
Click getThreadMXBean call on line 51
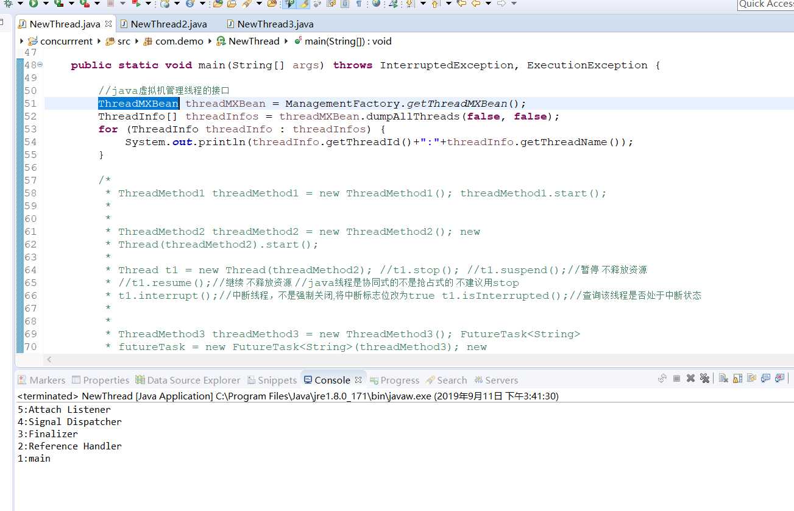[x=456, y=103]
